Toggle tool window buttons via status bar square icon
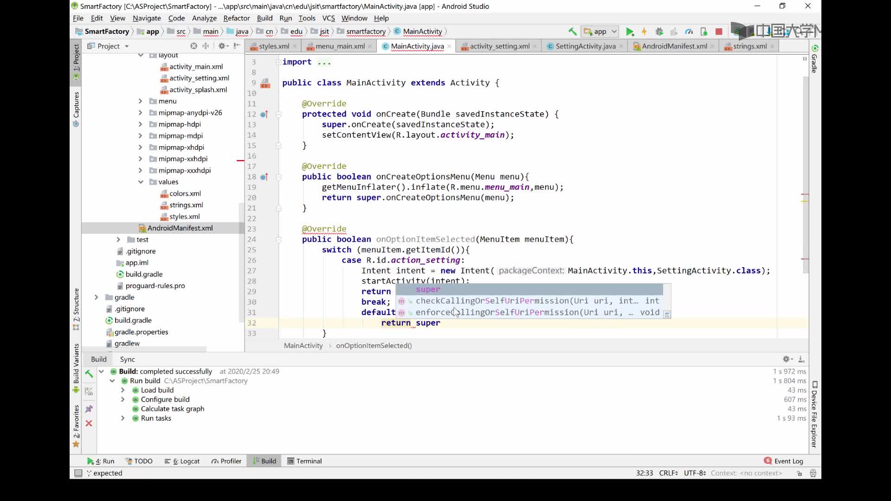This screenshot has width=891, height=501. click(x=78, y=473)
